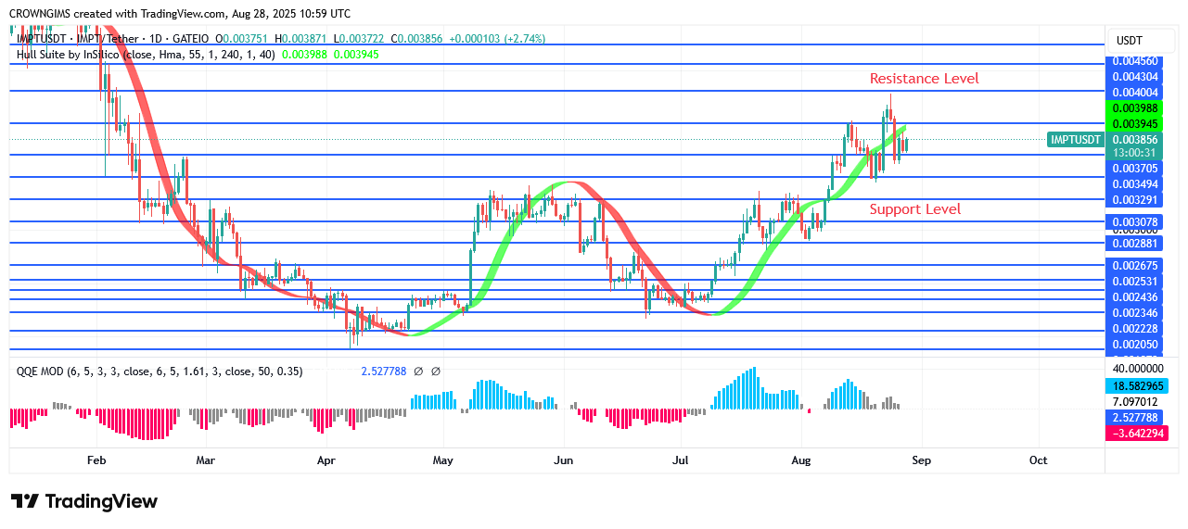This screenshot has height=529, width=1188.
Task: Click the 0.002531 price axis label
Action: (x=1136, y=282)
